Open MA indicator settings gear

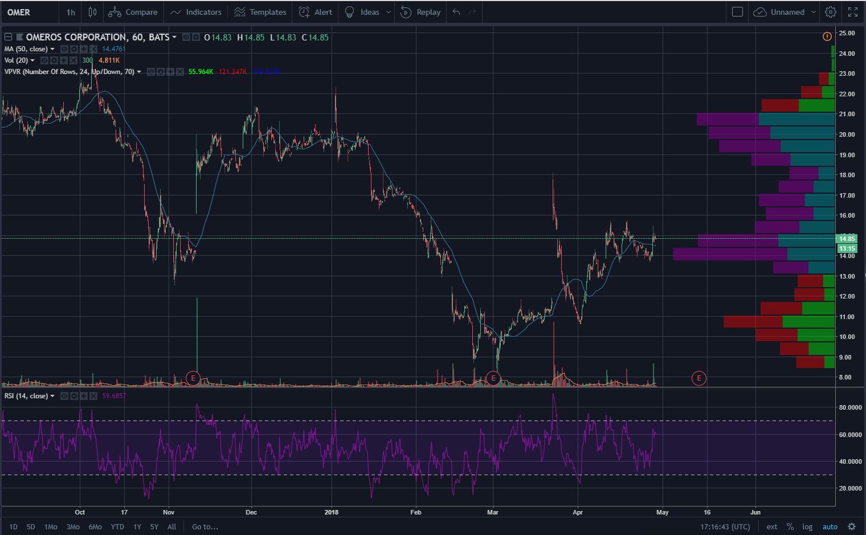click(x=74, y=49)
